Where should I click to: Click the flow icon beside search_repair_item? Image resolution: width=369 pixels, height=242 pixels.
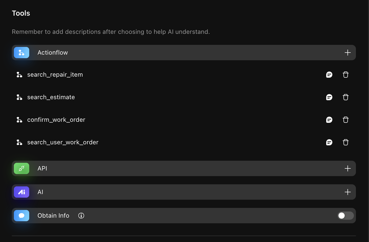pos(19,75)
